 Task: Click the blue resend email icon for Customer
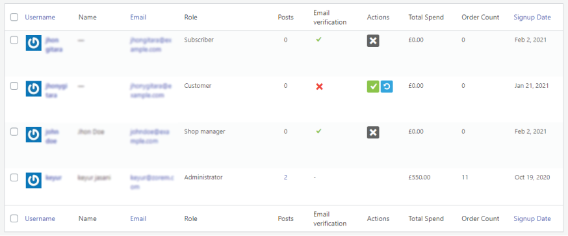387,86
